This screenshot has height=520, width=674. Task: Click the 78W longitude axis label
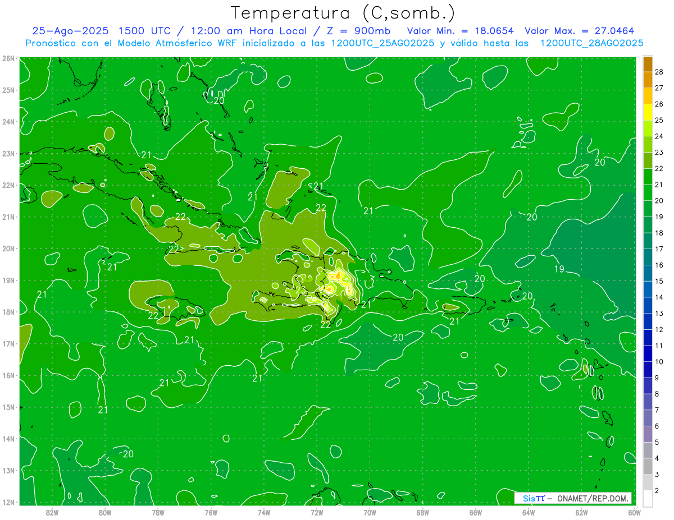pyautogui.click(x=158, y=512)
